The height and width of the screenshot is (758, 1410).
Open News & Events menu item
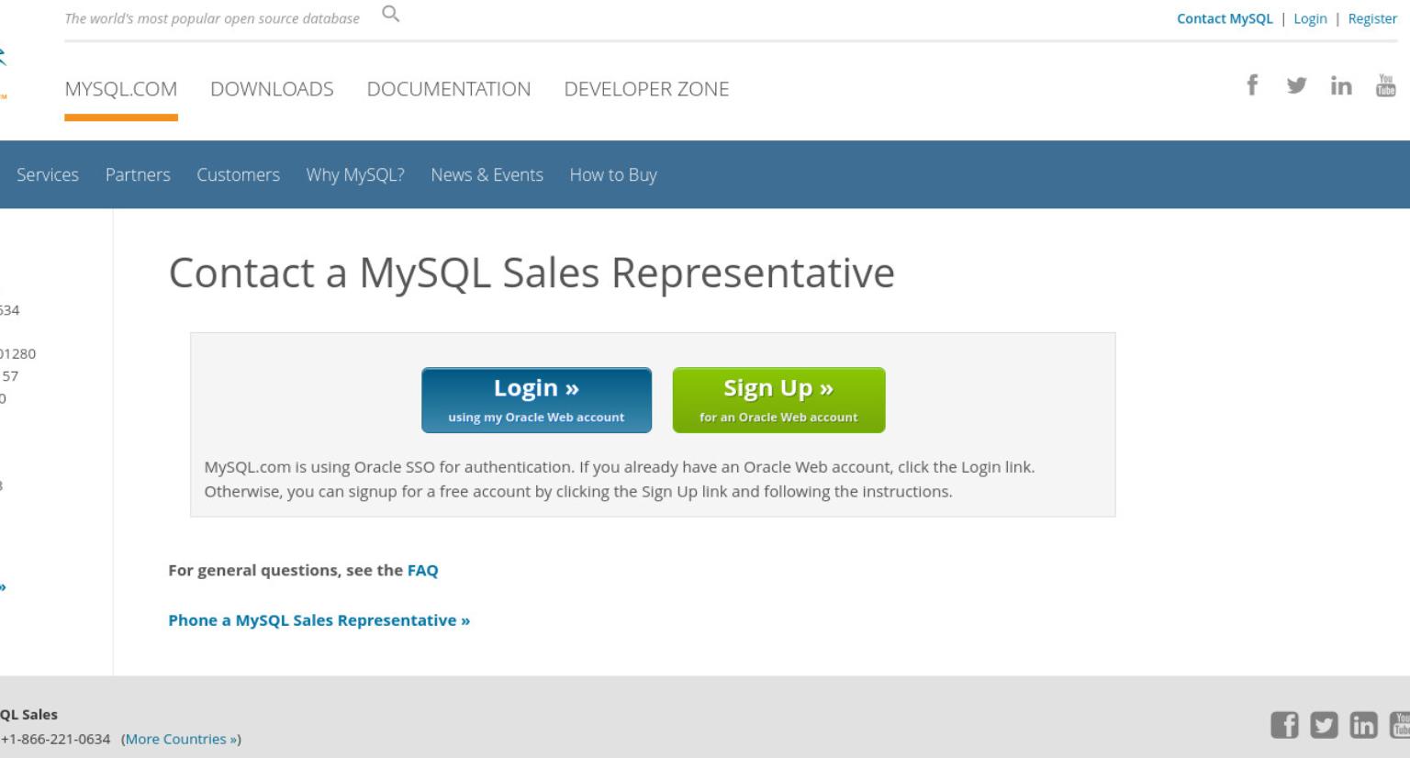487,174
